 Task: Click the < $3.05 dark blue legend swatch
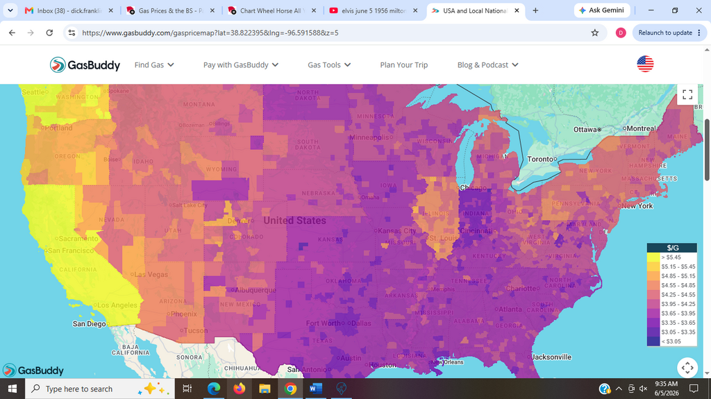coord(653,341)
